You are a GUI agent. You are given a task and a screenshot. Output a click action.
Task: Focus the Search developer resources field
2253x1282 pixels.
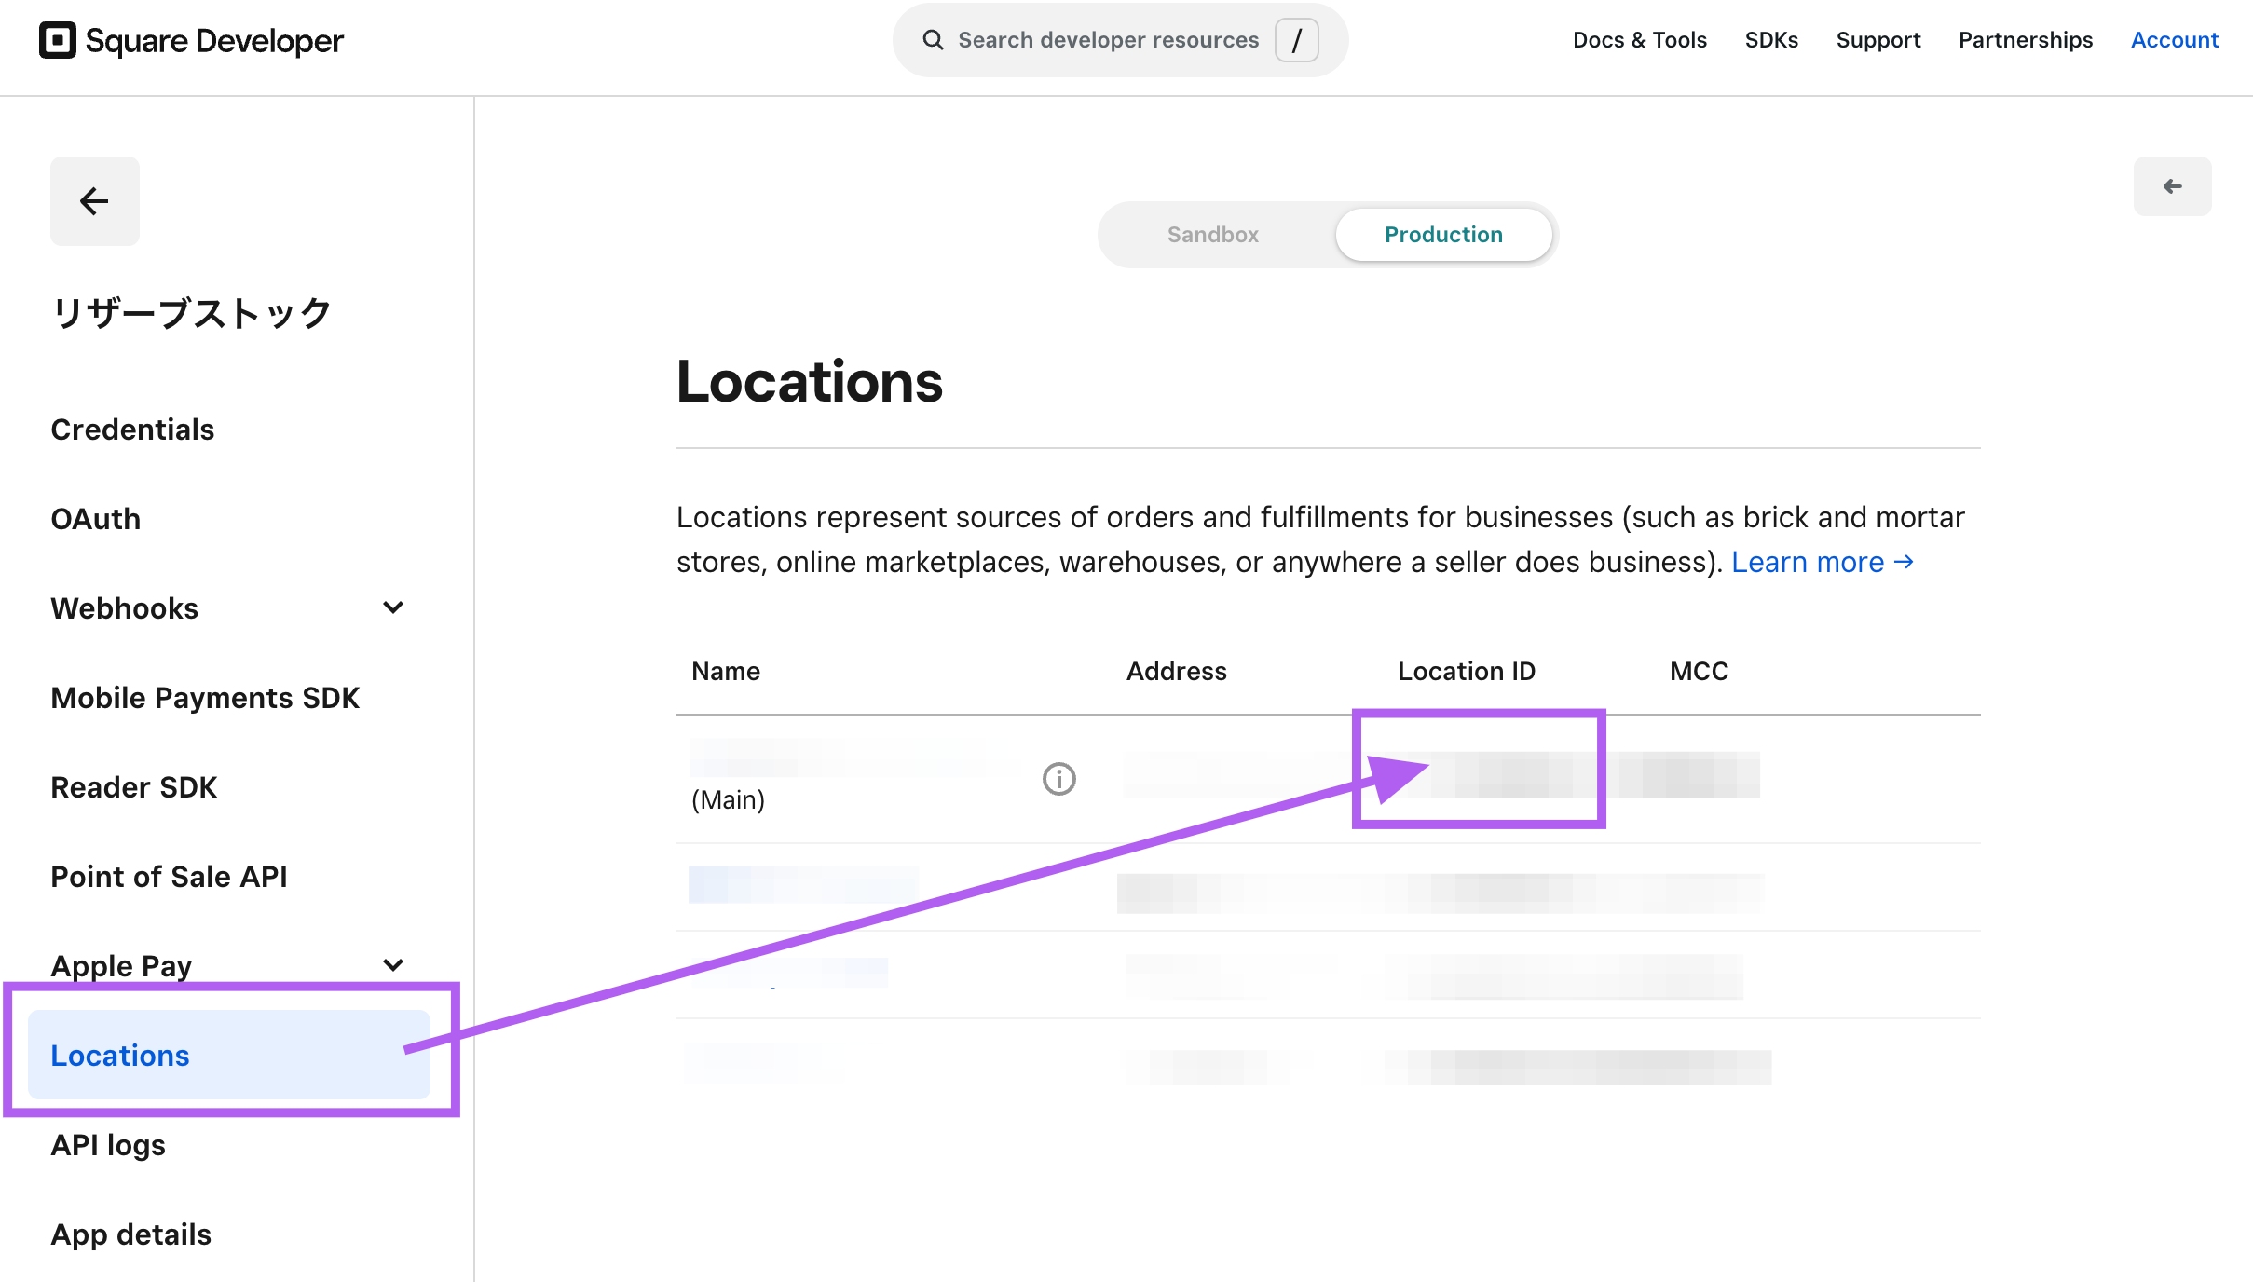1120,40
